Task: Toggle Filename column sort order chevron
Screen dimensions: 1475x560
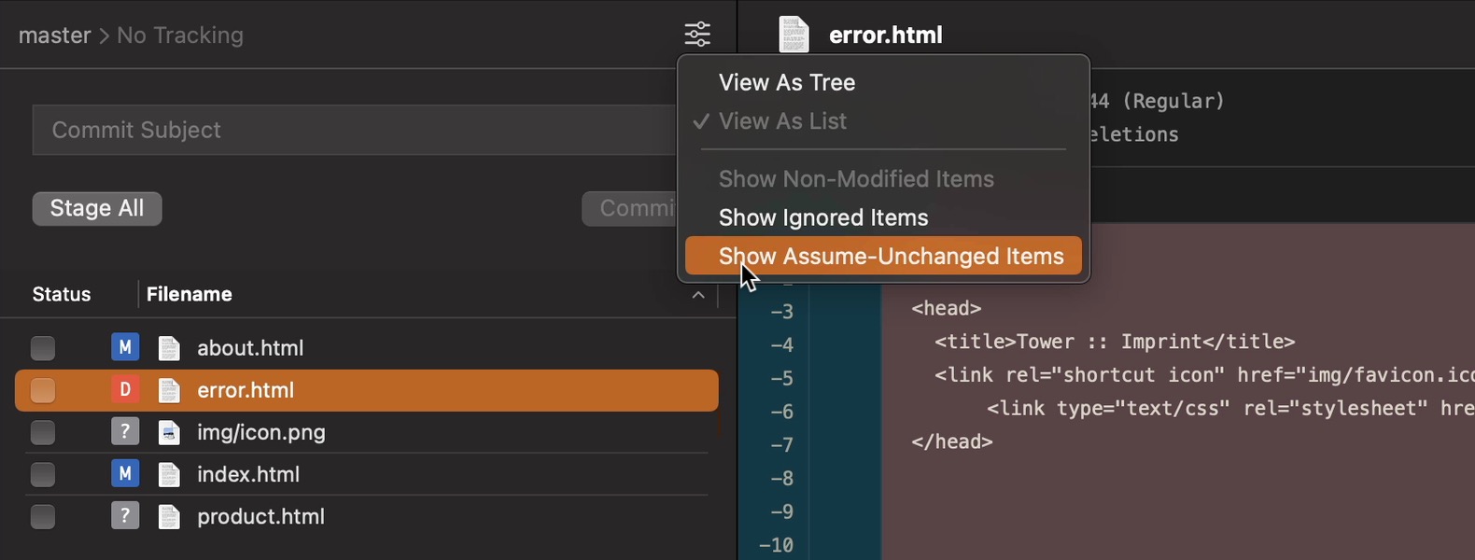Action: click(697, 295)
